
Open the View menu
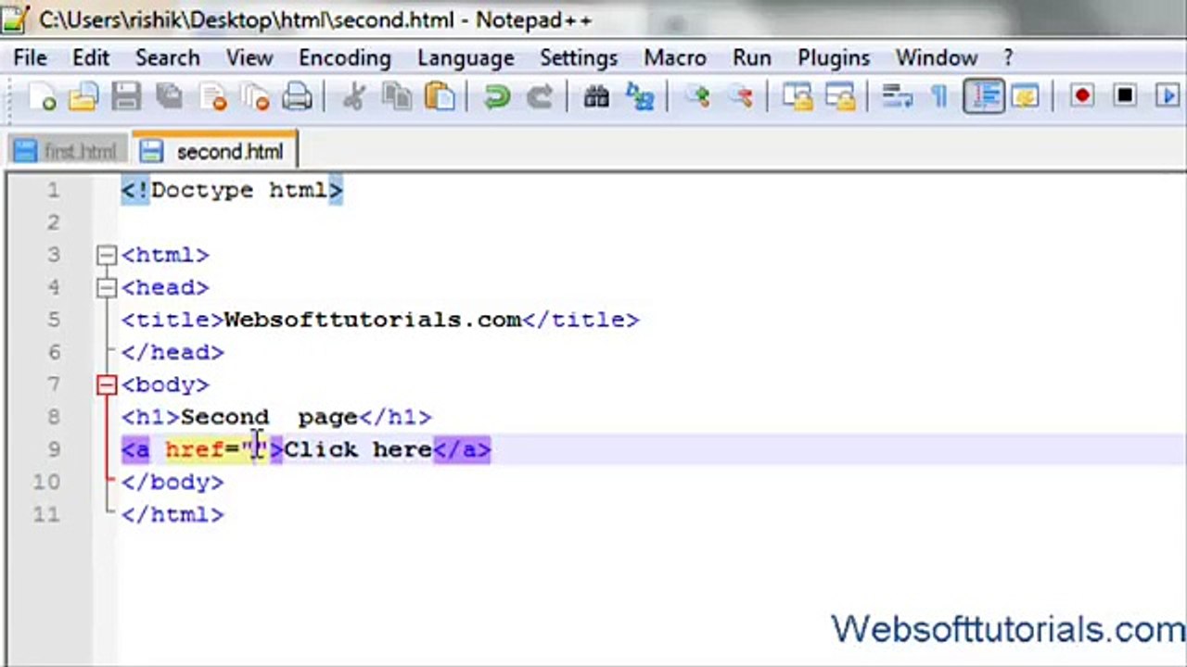pyautogui.click(x=249, y=57)
